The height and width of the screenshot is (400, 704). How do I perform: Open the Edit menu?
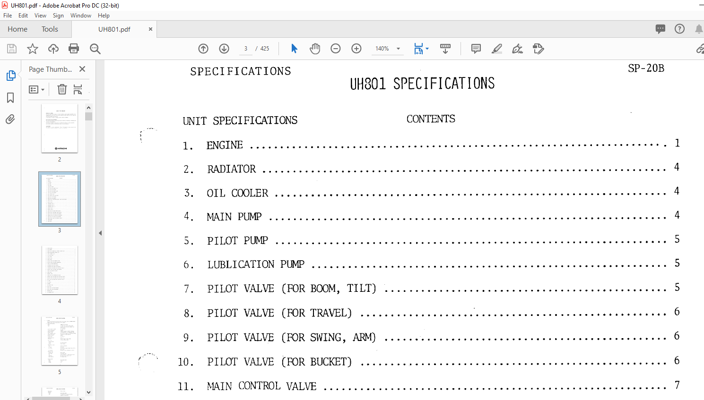[23, 16]
